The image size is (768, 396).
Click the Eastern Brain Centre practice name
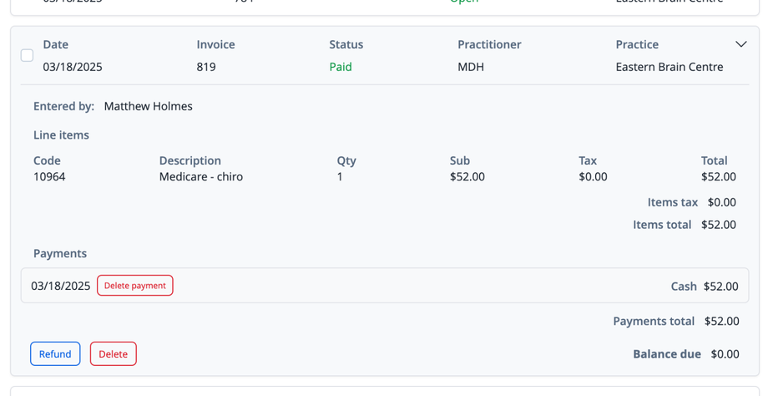pyautogui.click(x=669, y=67)
